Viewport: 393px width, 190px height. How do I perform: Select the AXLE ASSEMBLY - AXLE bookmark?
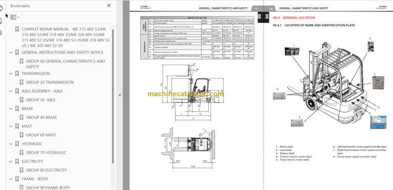pyautogui.click(x=42, y=91)
